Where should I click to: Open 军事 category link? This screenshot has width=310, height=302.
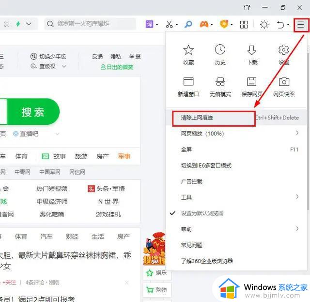coord(124,156)
